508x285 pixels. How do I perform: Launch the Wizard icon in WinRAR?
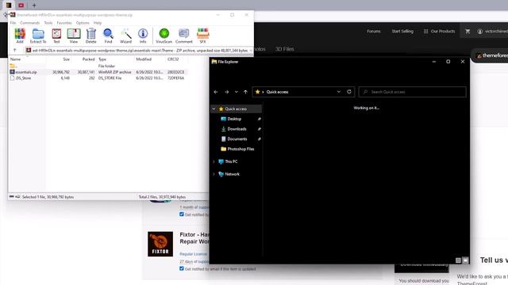[125, 36]
